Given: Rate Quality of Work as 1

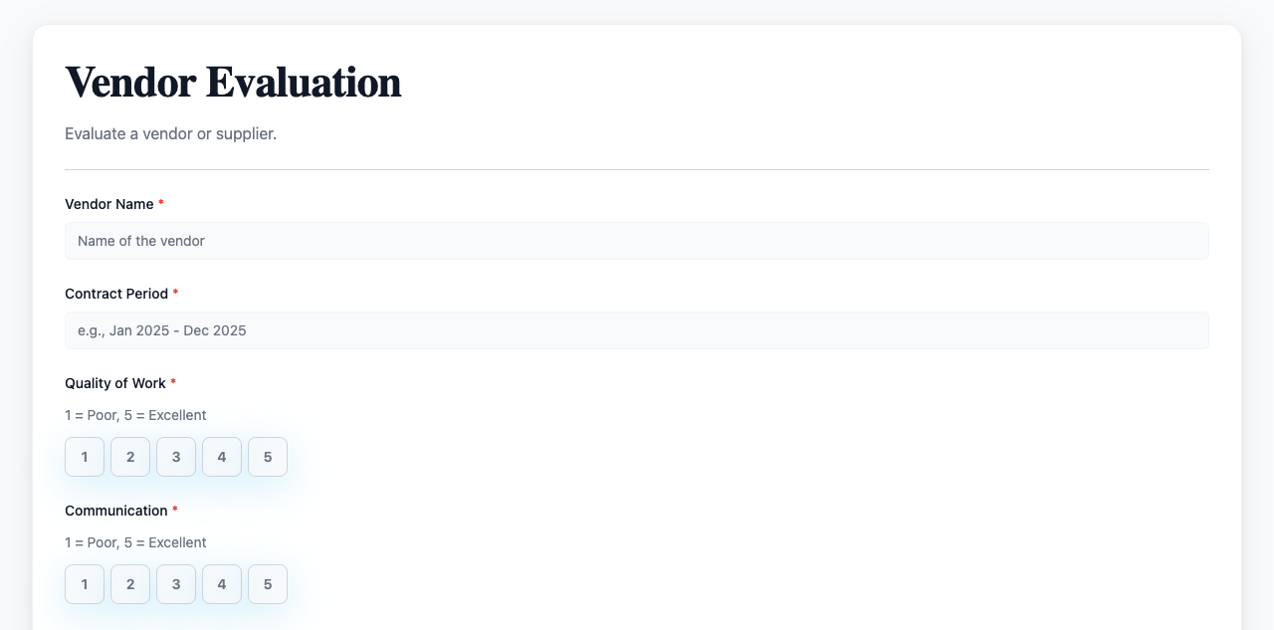Looking at the screenshot, I should (x=85, y=457).
